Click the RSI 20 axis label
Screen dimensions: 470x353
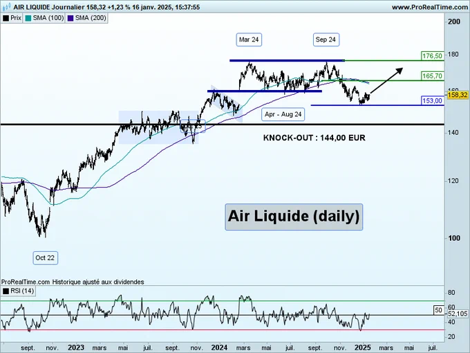(451, 337)
